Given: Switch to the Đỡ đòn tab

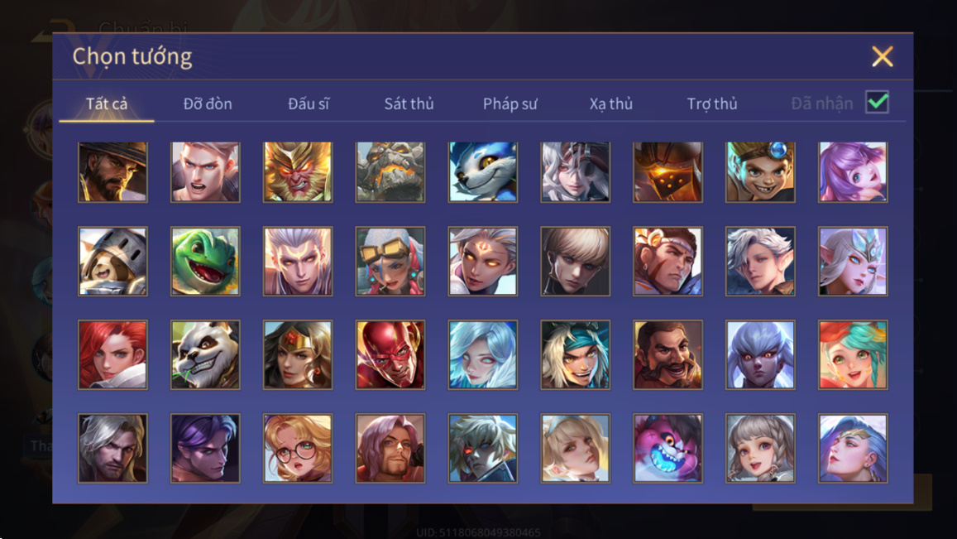Looking at the screenshot, I should coord(208,103).
